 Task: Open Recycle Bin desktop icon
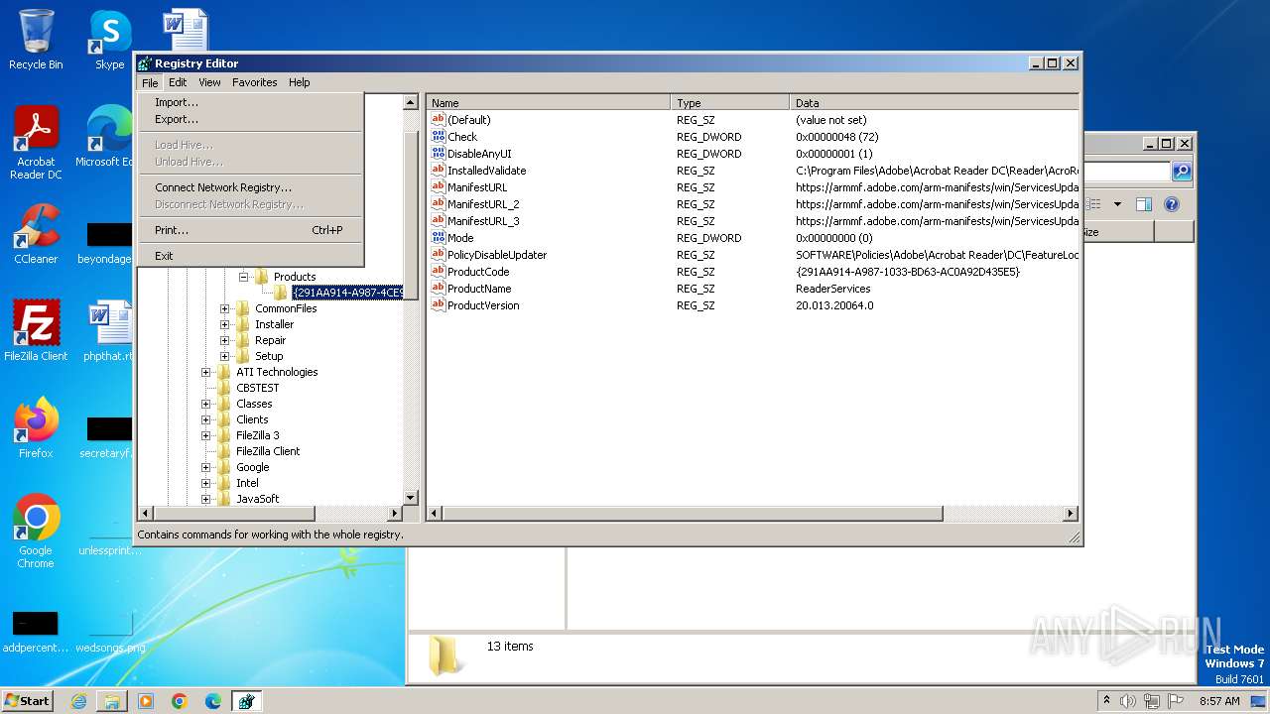click(36, 39)
